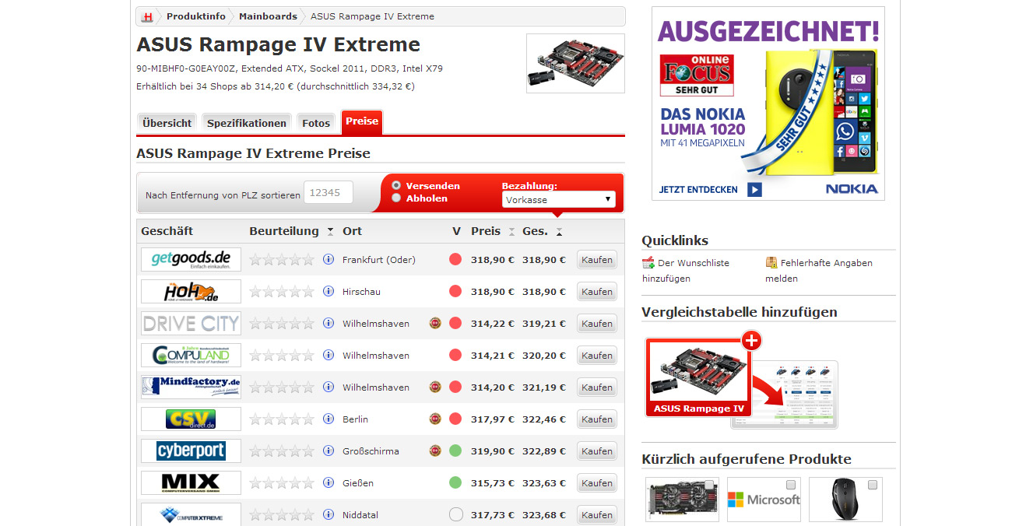Click red availability dot for Compuland

point(455,355)
